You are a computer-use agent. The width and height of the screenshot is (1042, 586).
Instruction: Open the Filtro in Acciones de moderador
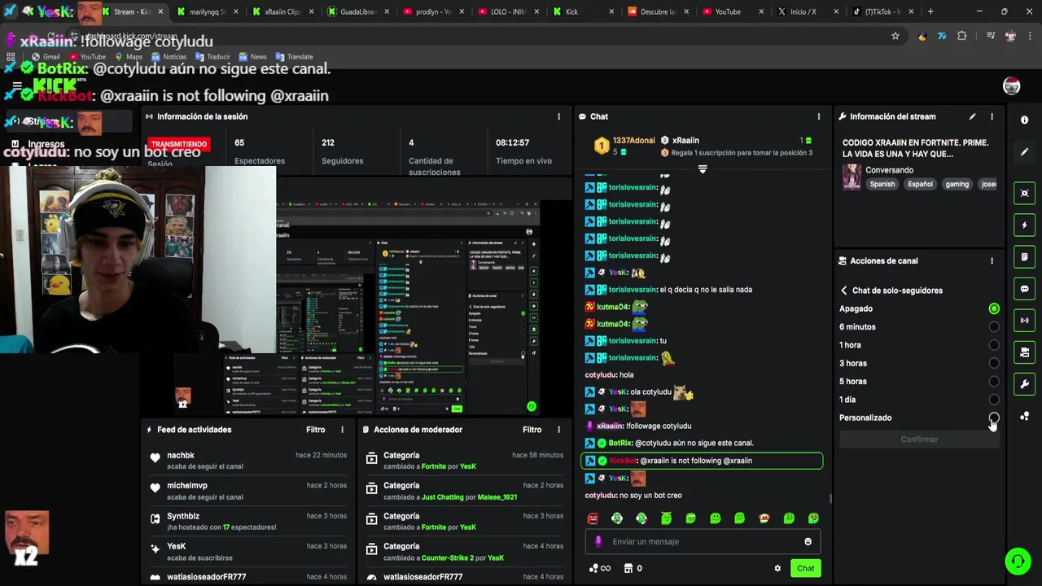click(532, 430)
